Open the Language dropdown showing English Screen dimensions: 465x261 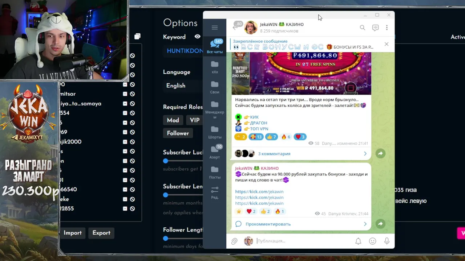click(x=183, y=86)
